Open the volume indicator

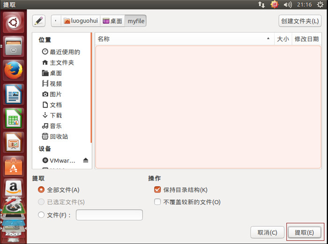288,5
